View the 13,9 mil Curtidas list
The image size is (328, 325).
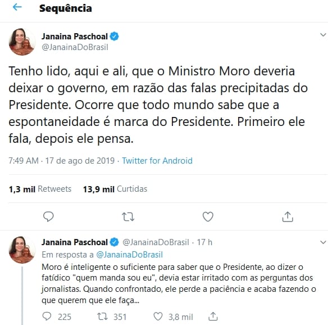[x=115, y=189]
